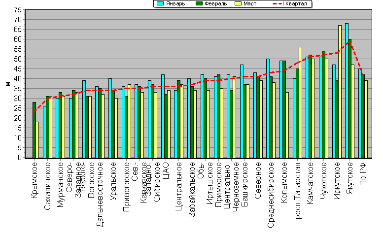Screen dimensions: 383x236
Task: Click the Чукотское axis label
Action: (323, 180)
